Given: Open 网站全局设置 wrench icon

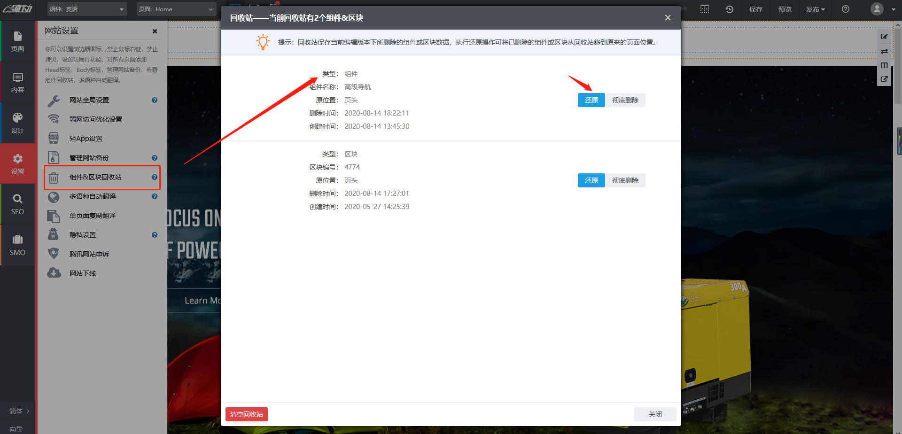Looking at the screenshot, I should [54, 100].
